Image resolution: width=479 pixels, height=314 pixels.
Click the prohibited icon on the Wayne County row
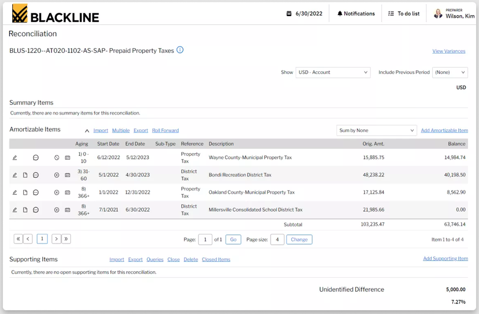(57, 157)
